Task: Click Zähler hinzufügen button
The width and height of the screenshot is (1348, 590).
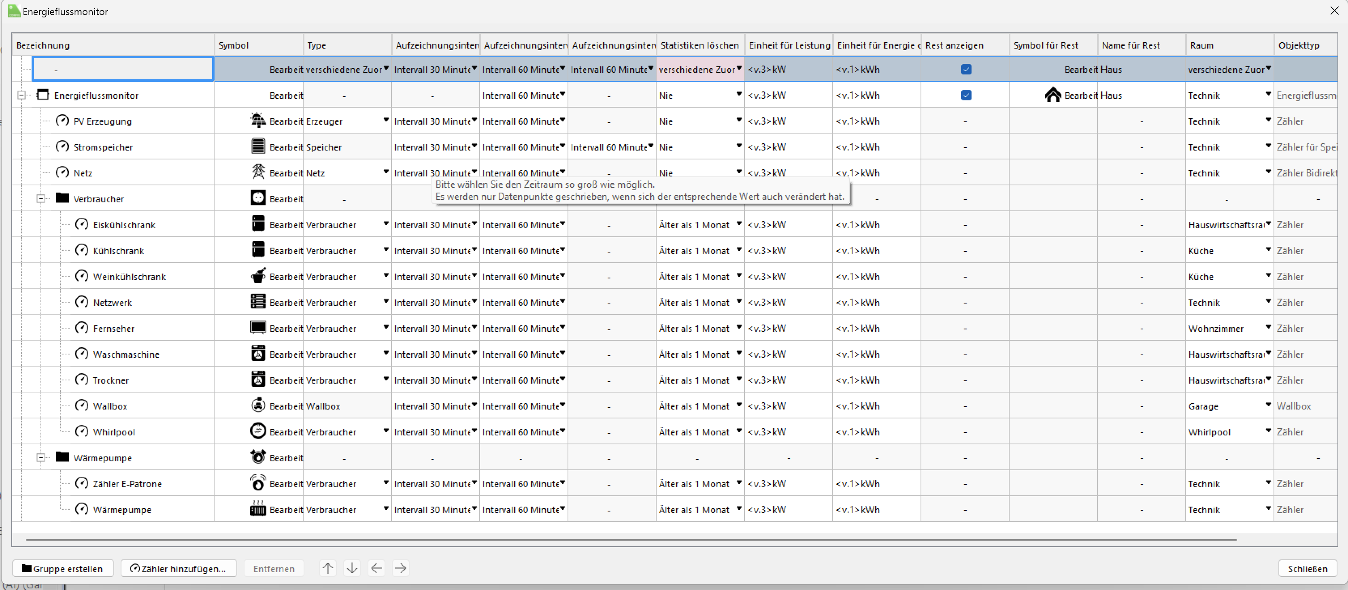Action: [x=179, y=569]
